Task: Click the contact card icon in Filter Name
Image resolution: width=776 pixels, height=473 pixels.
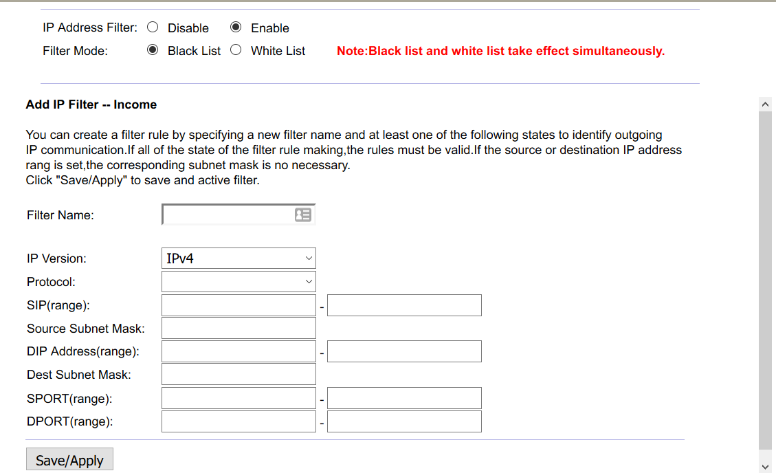Action: 302,215
